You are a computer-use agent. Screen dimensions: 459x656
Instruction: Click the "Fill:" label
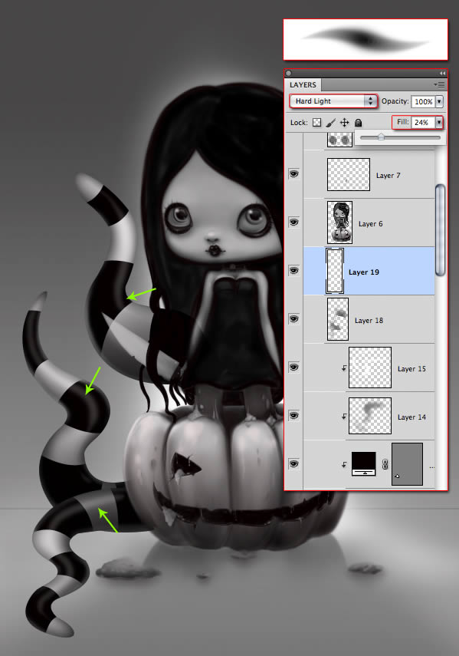pyautogui.click(x=402, y=122)
